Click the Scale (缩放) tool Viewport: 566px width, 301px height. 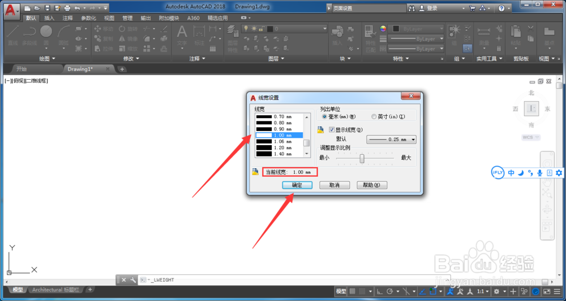coord(128,49)
